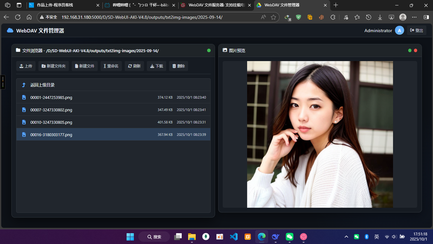Click the up-arrow icon beside 返回上级目录
This screenshot has height=244, width=433.
point(24,85)
